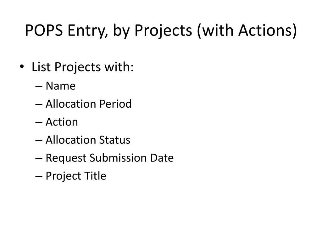Select the "Request Submission Date" sub-item

[110, 158]
